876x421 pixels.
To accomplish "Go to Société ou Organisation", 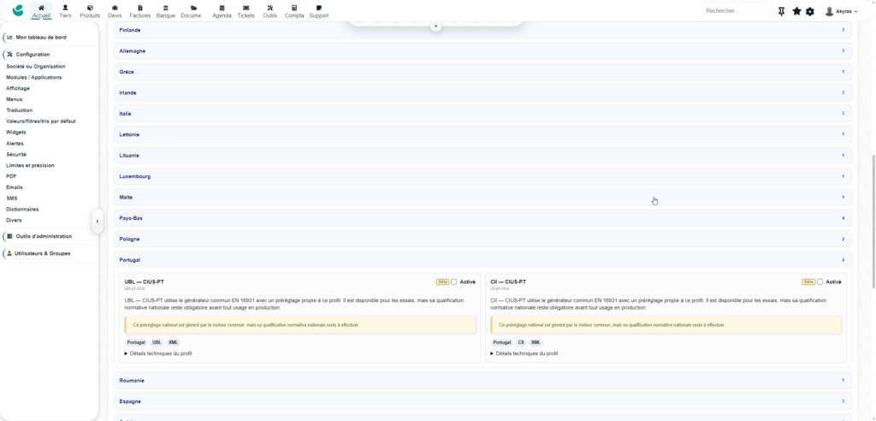I will coord(35,67).
